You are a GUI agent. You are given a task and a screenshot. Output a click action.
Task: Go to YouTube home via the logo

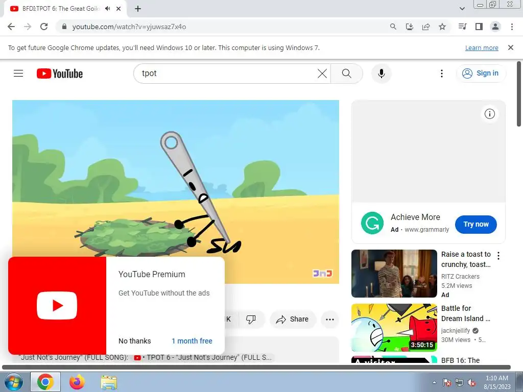(60, 73)
